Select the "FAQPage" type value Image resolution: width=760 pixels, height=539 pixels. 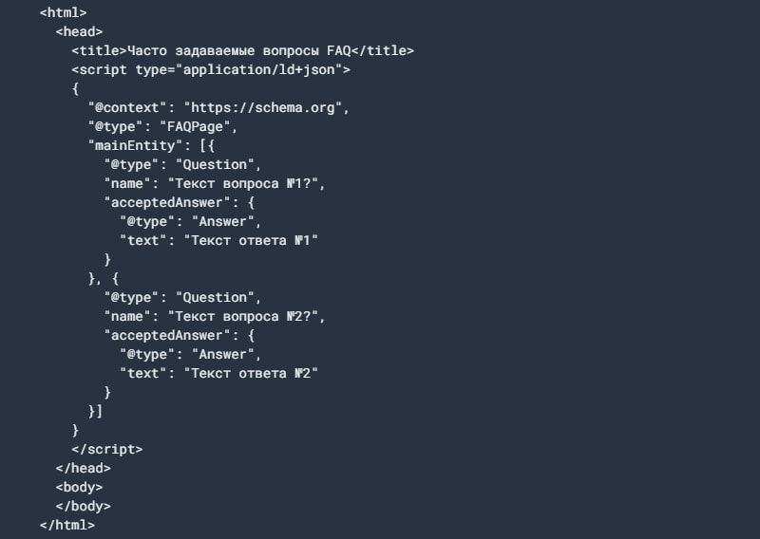pyautogui.click(x=207, y=127)
